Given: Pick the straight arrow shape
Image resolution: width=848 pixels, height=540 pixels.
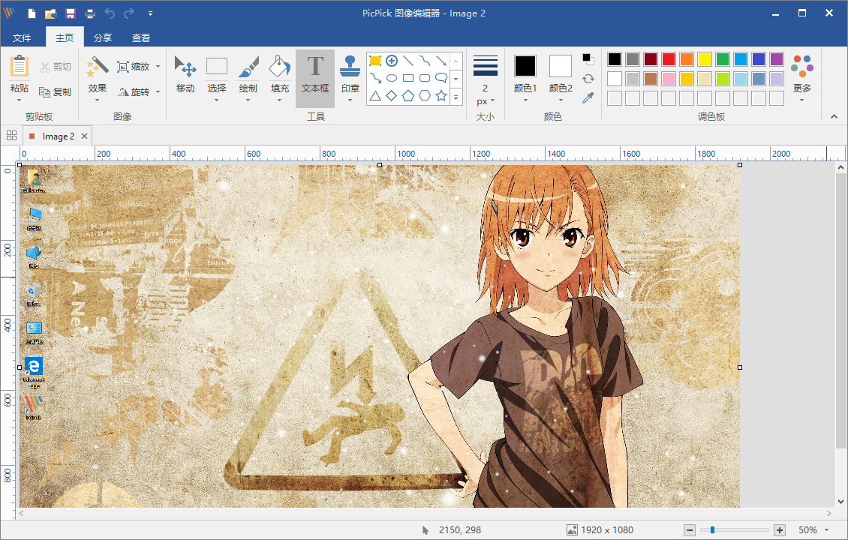Looking at the screenshot, I should tap(441, 61).
